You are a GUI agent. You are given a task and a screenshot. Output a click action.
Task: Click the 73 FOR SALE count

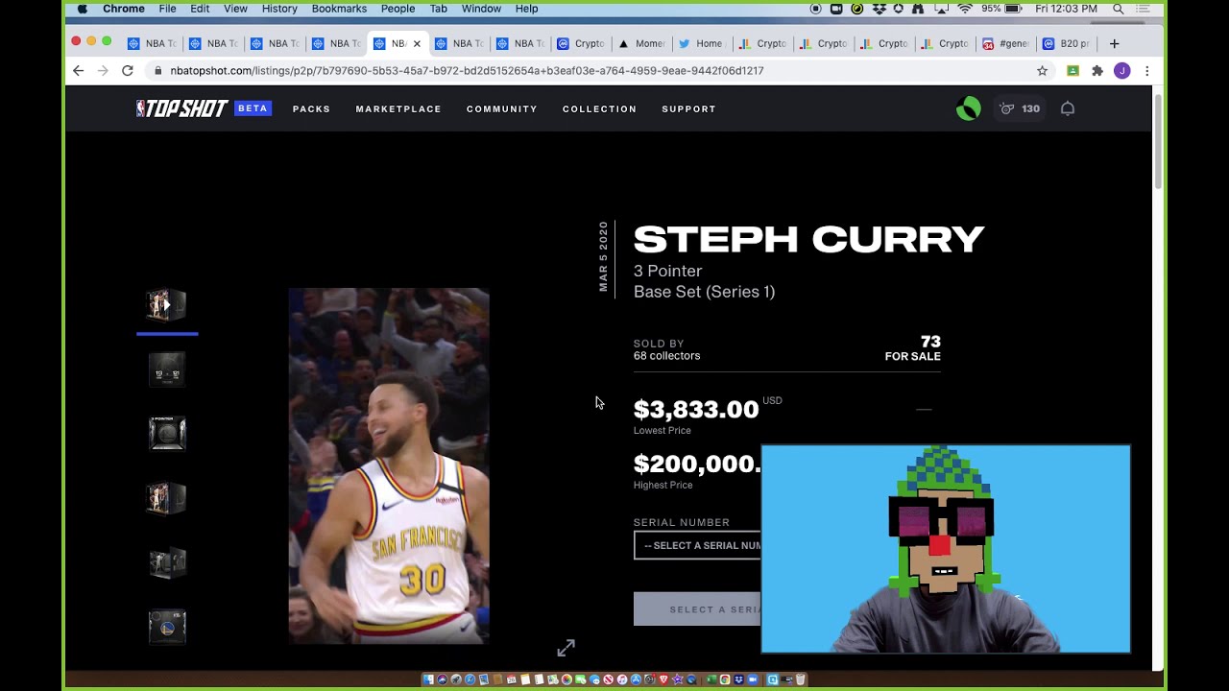coord(912,348)
